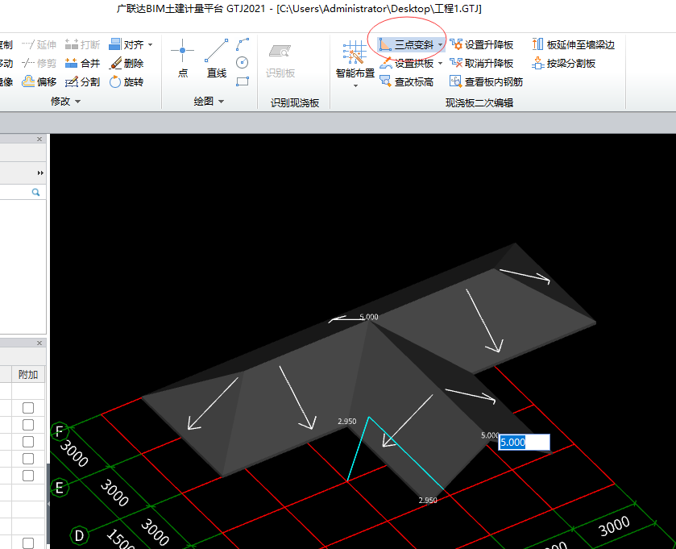Select the 延伸 (extend) tool
676x549 pixels.
click(39, 44)
